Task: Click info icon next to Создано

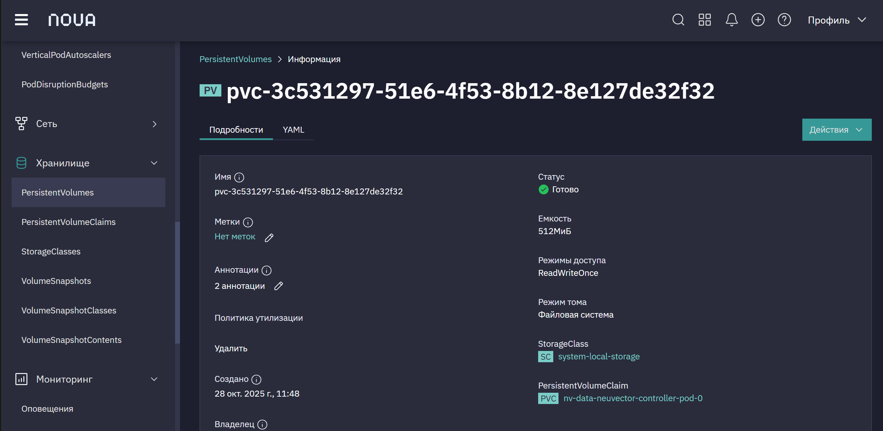Action: (x=256, y=379)
